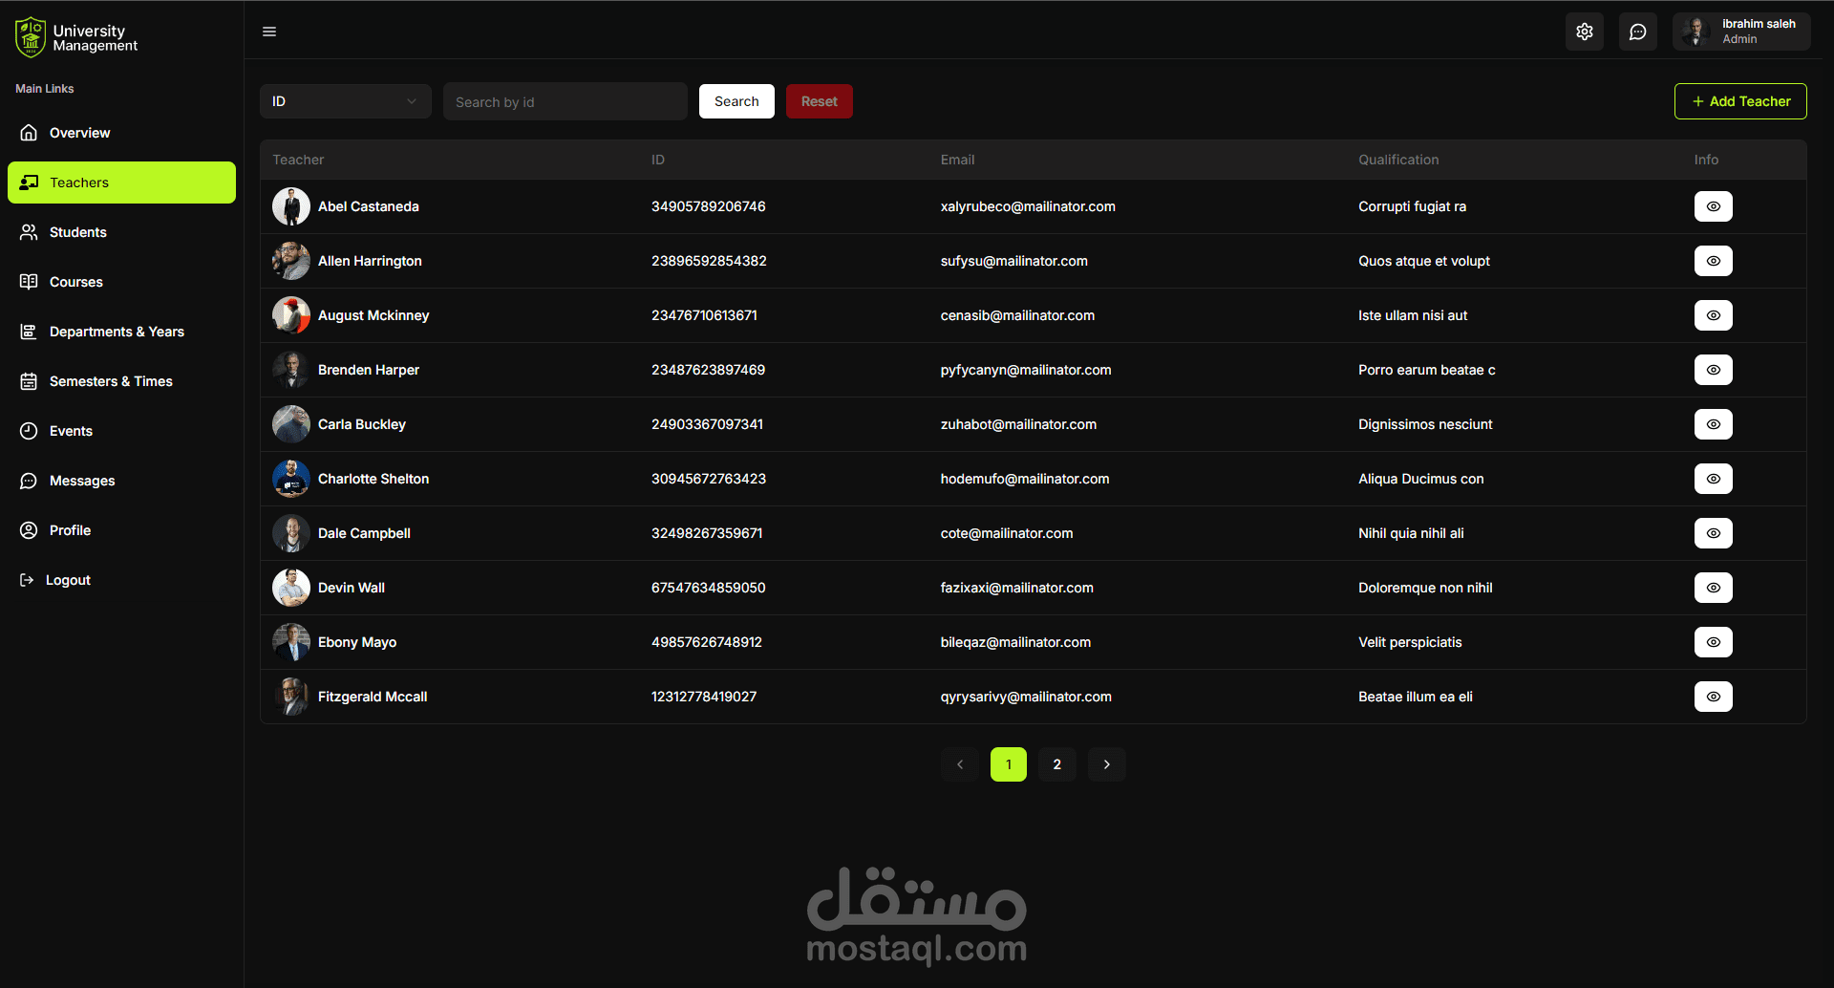View info for Allen Harrington
Viewport: 1834px width, 988px height.
1714,261
